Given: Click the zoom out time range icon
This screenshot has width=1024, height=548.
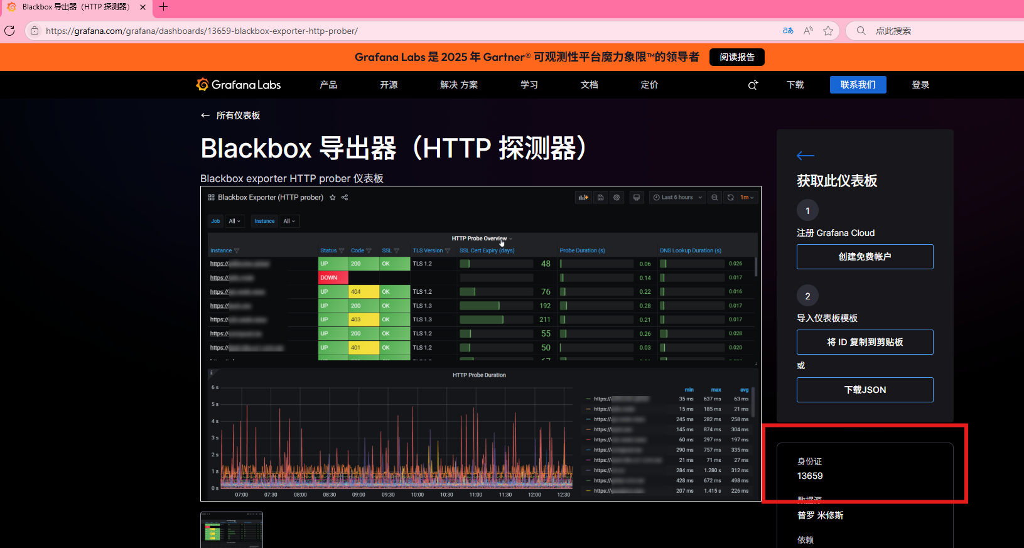Looking at the screenshot, I should pos(714,197).
